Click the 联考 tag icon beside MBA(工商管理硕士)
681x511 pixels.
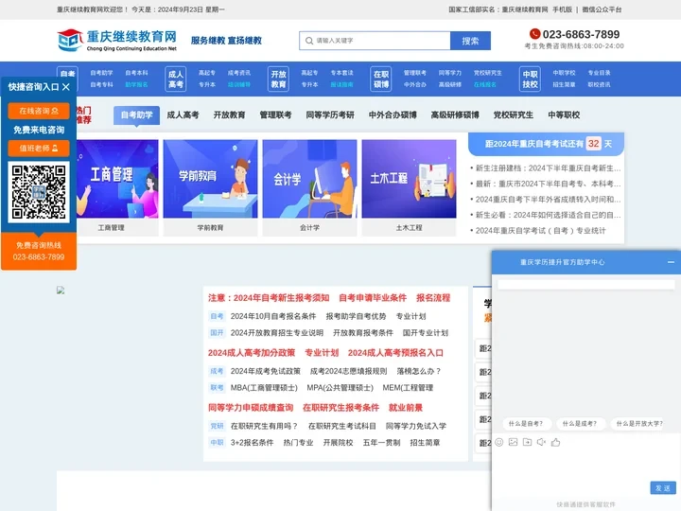click(x=217, y=388)
